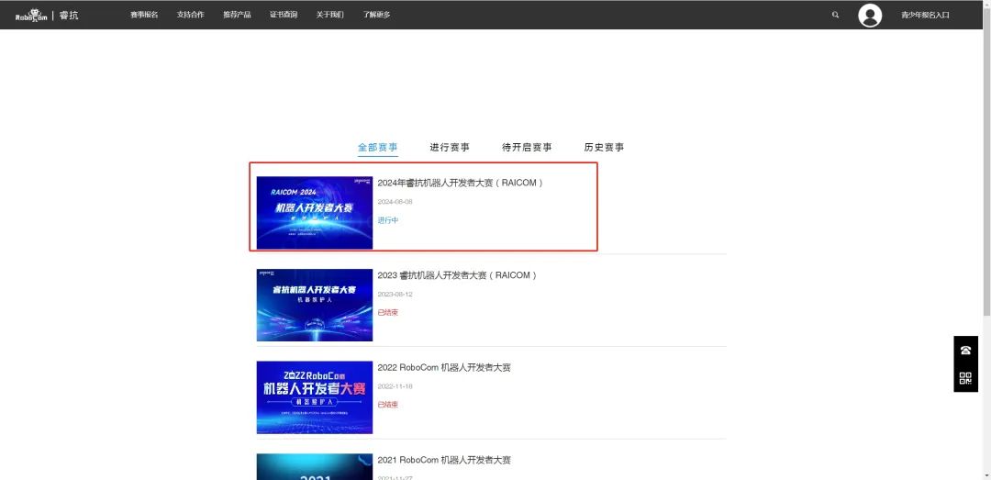The height and width of the screenshot is (480, 991).
Task: Select the 待开启赛事 tab
Action: point(527,147)
